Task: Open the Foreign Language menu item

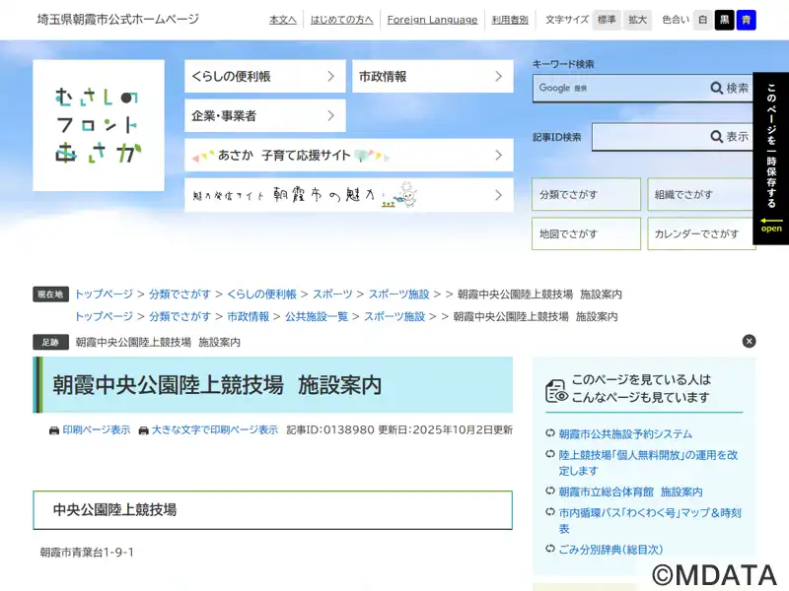Action: pos(432,20)
